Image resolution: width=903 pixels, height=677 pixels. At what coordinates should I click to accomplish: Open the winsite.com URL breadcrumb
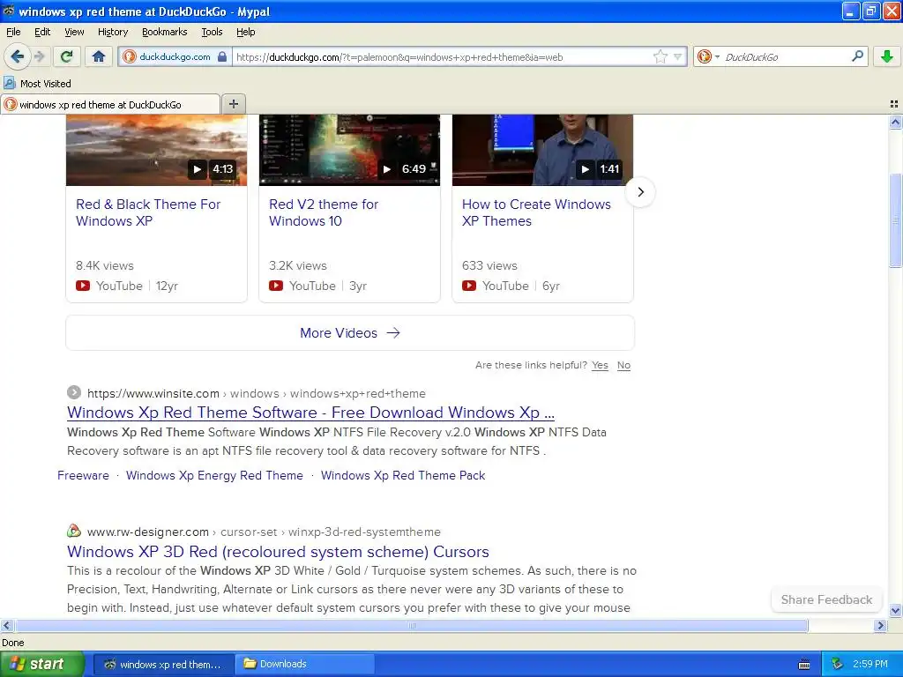click(257, 393)
